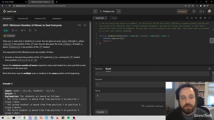Open the browser extensions puzzle icon

point(201,6)
